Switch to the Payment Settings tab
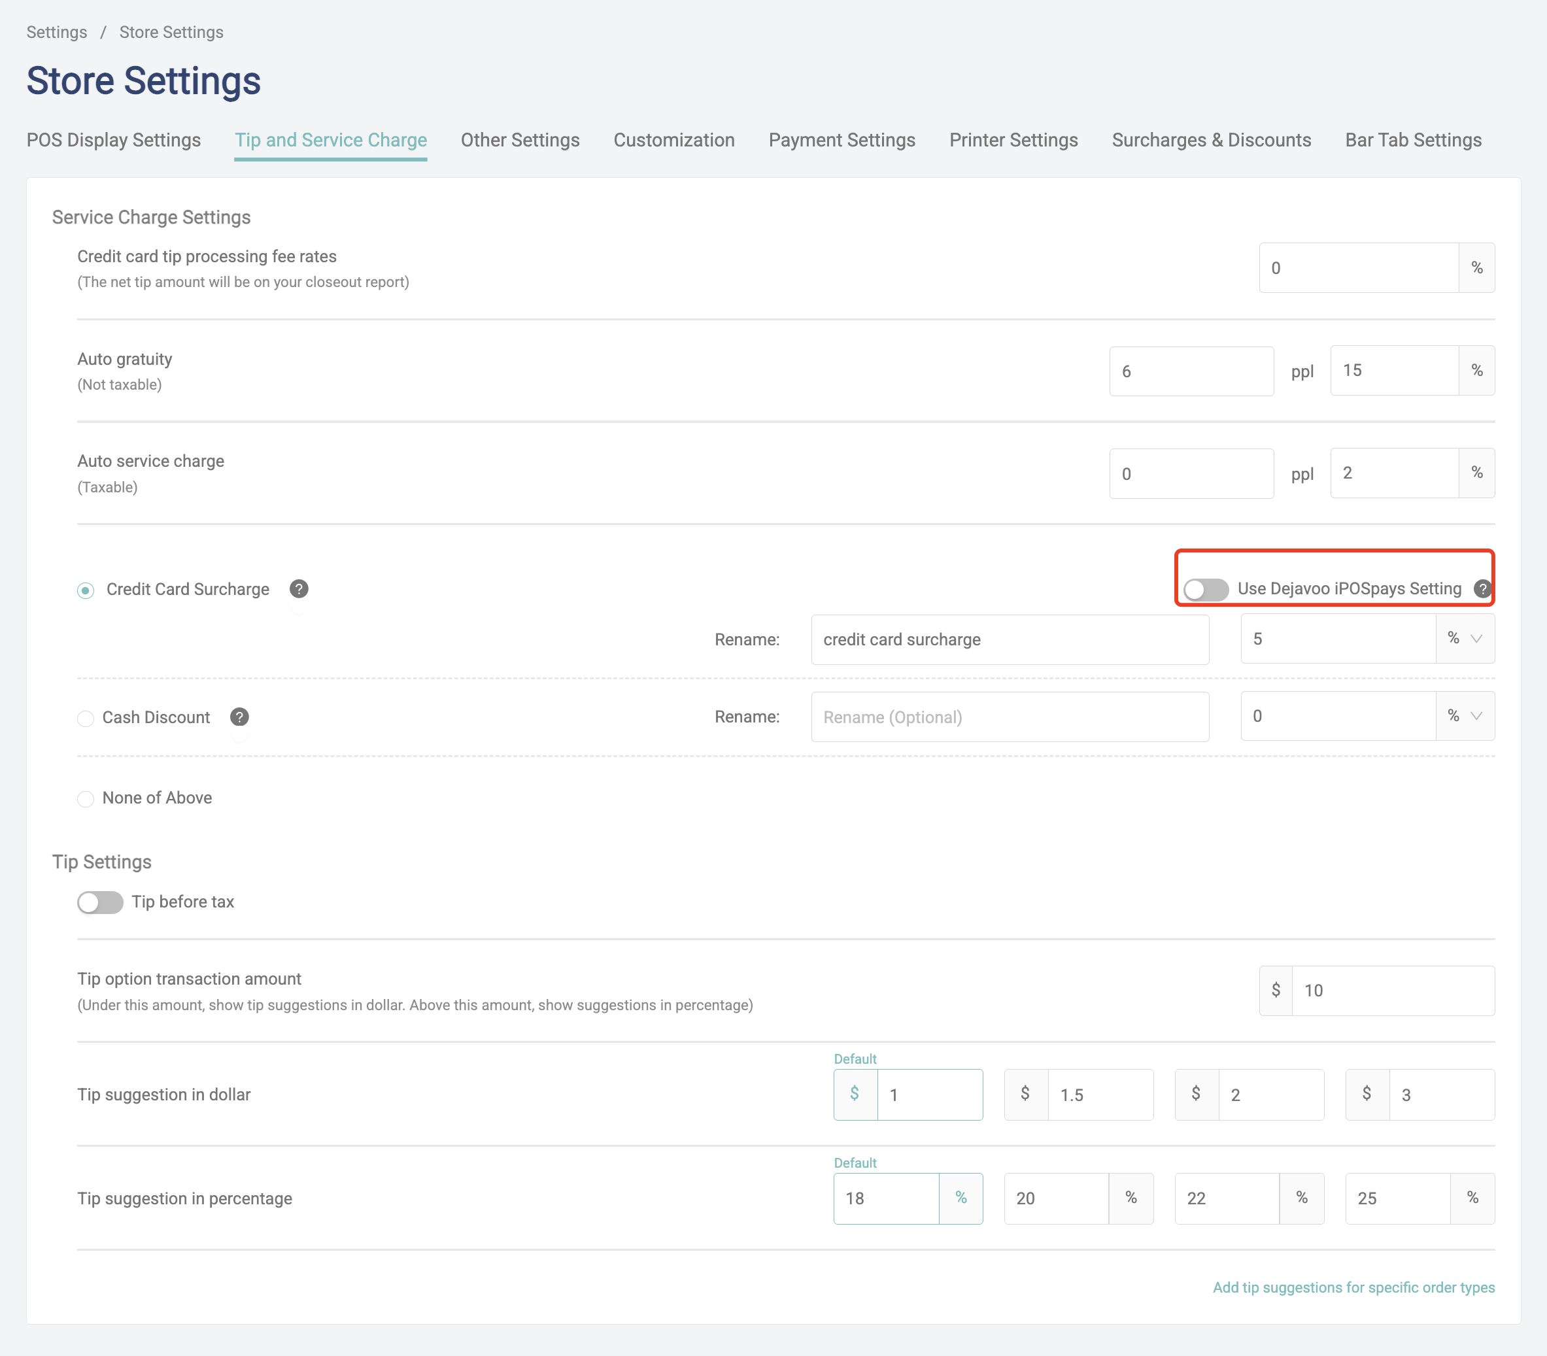 coord(841,140)
